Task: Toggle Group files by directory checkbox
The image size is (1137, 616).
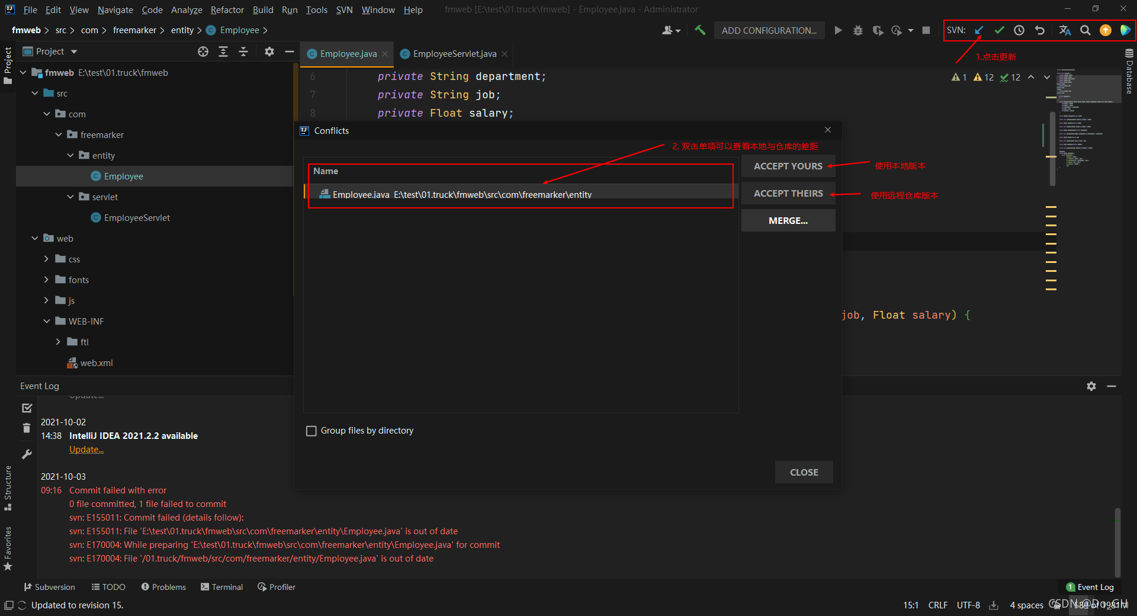Action: 311,431
